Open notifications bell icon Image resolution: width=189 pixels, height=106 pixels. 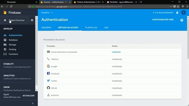tap(177, 13)
